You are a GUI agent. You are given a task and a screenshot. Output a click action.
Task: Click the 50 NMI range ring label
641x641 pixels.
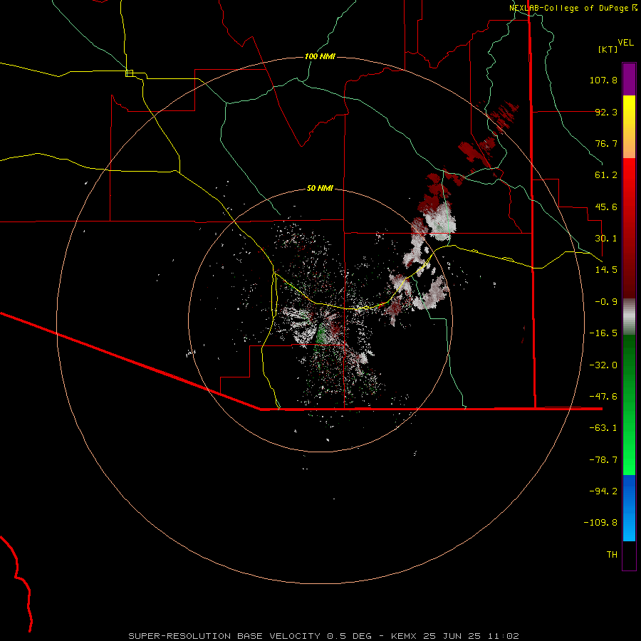(320, 188)
